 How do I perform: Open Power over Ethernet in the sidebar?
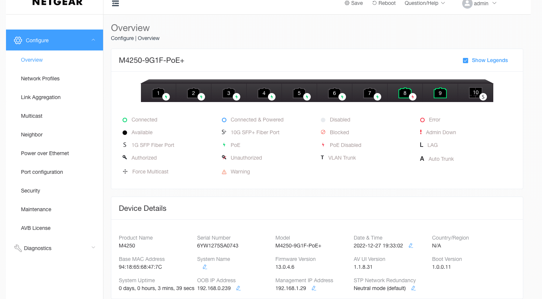(x=45, y=153)
